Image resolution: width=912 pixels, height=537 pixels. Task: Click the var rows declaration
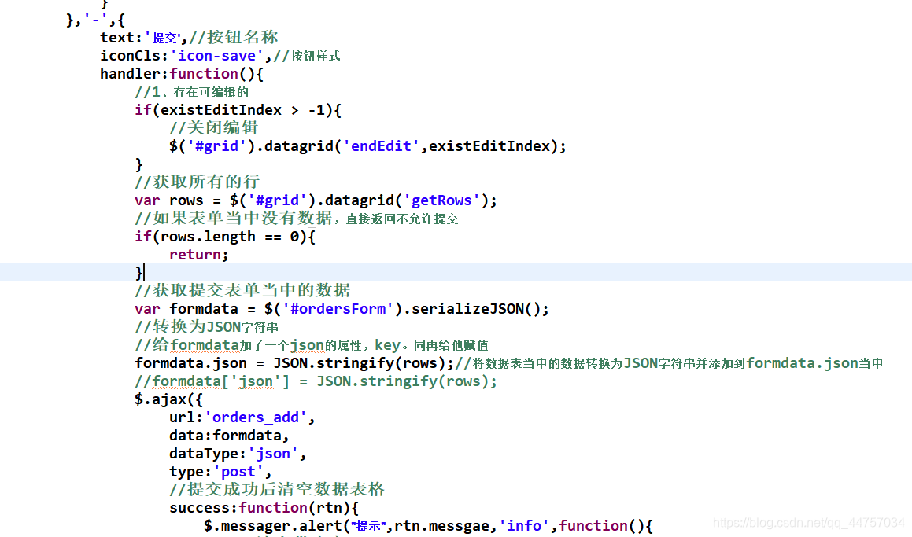point(316,200)
